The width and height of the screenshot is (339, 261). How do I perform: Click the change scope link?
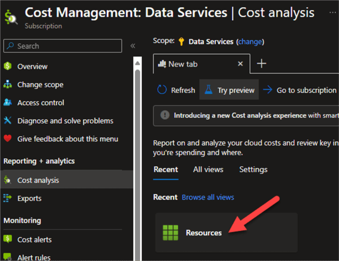pos(250,42)
